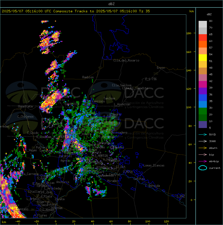The width and height of the screenshot is (223, 225).
Task: Click the km label at bottom-left axis
Action: point(4,222)
